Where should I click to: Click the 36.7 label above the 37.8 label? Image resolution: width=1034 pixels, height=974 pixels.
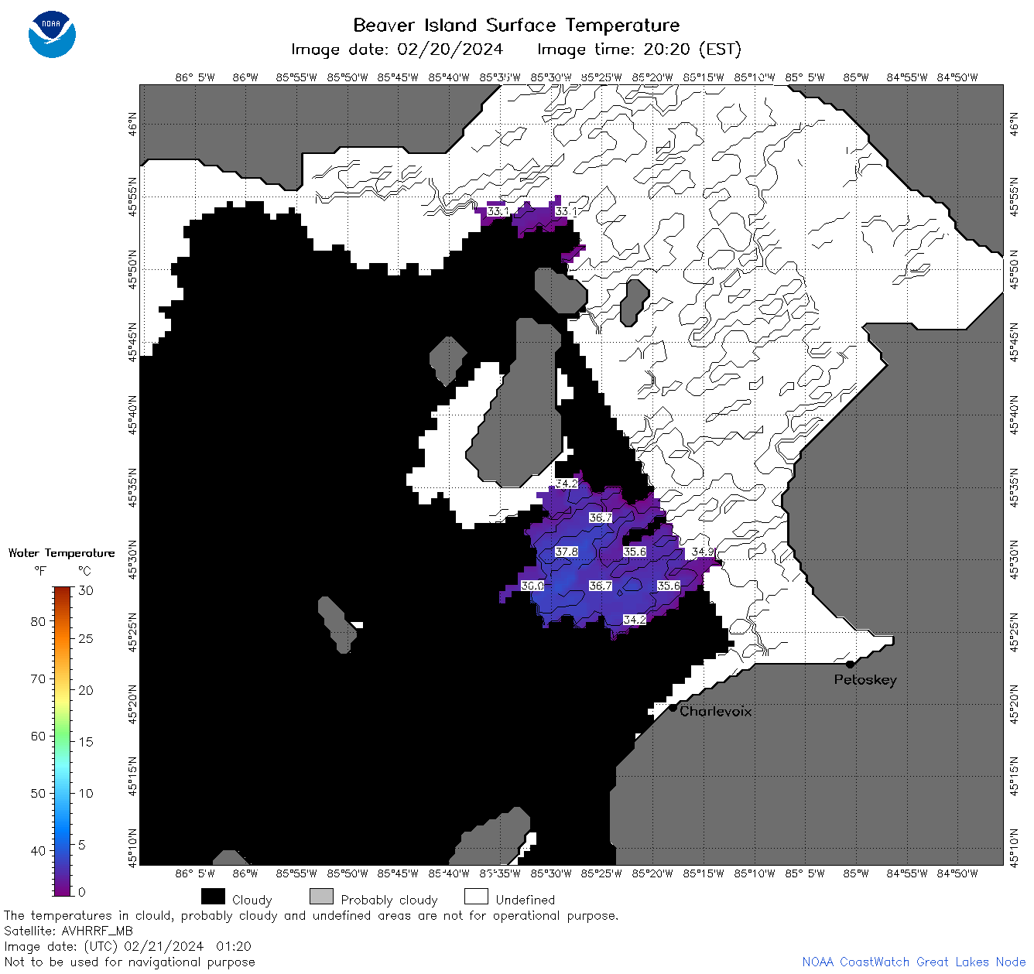tap(601, 518)
